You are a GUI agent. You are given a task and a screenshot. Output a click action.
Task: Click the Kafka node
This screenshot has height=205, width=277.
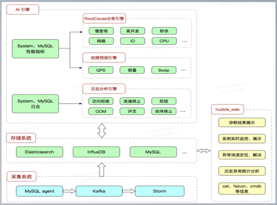[99, 191]
